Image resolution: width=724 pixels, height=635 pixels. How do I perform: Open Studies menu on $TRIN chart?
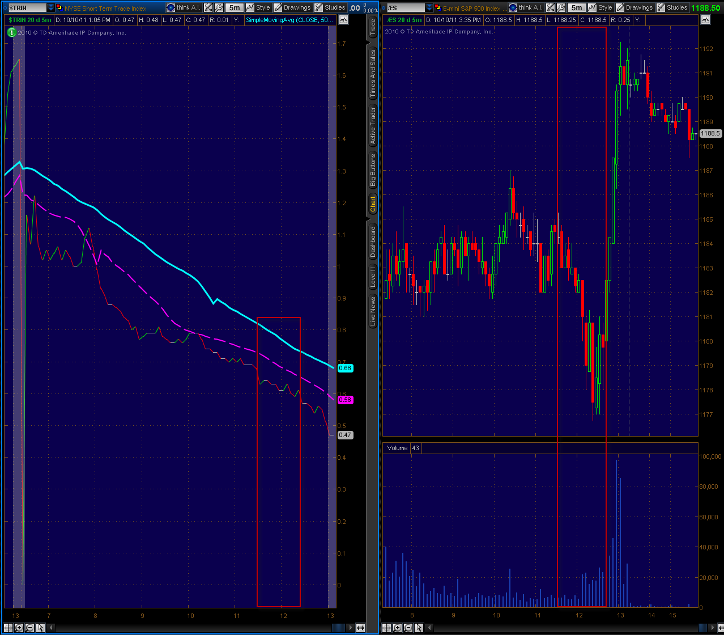[330, 7]
